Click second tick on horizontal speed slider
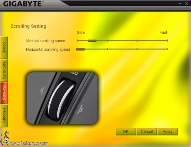 [107, 49]
